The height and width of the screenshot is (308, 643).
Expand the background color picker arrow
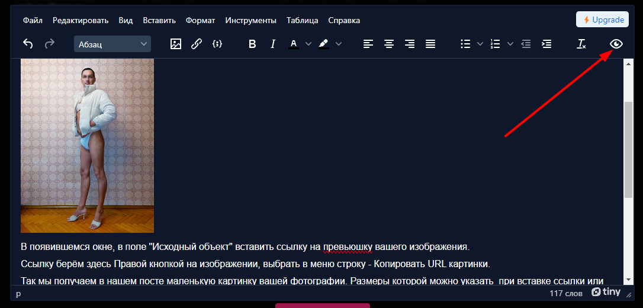338,44
